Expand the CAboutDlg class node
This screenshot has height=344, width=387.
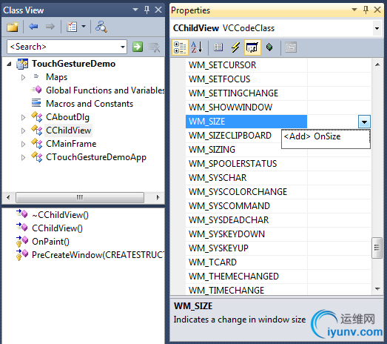coord(23,117)
